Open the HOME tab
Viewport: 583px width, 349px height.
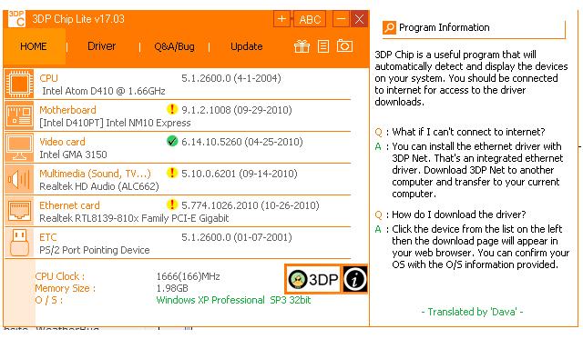(x=34, y=46)
